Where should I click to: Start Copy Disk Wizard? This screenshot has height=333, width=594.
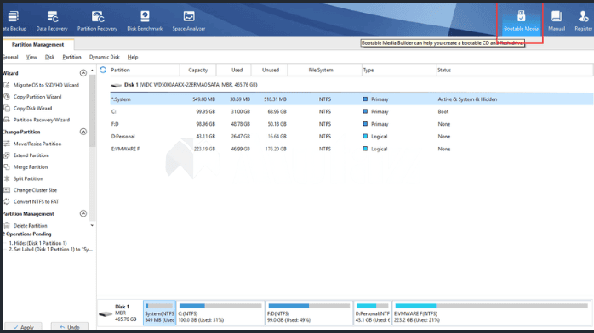tap(28, 108)
